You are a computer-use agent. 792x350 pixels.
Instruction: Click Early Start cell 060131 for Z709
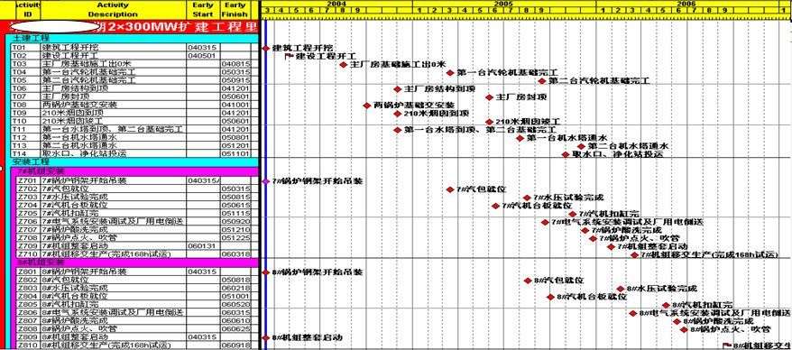(203, 246)
